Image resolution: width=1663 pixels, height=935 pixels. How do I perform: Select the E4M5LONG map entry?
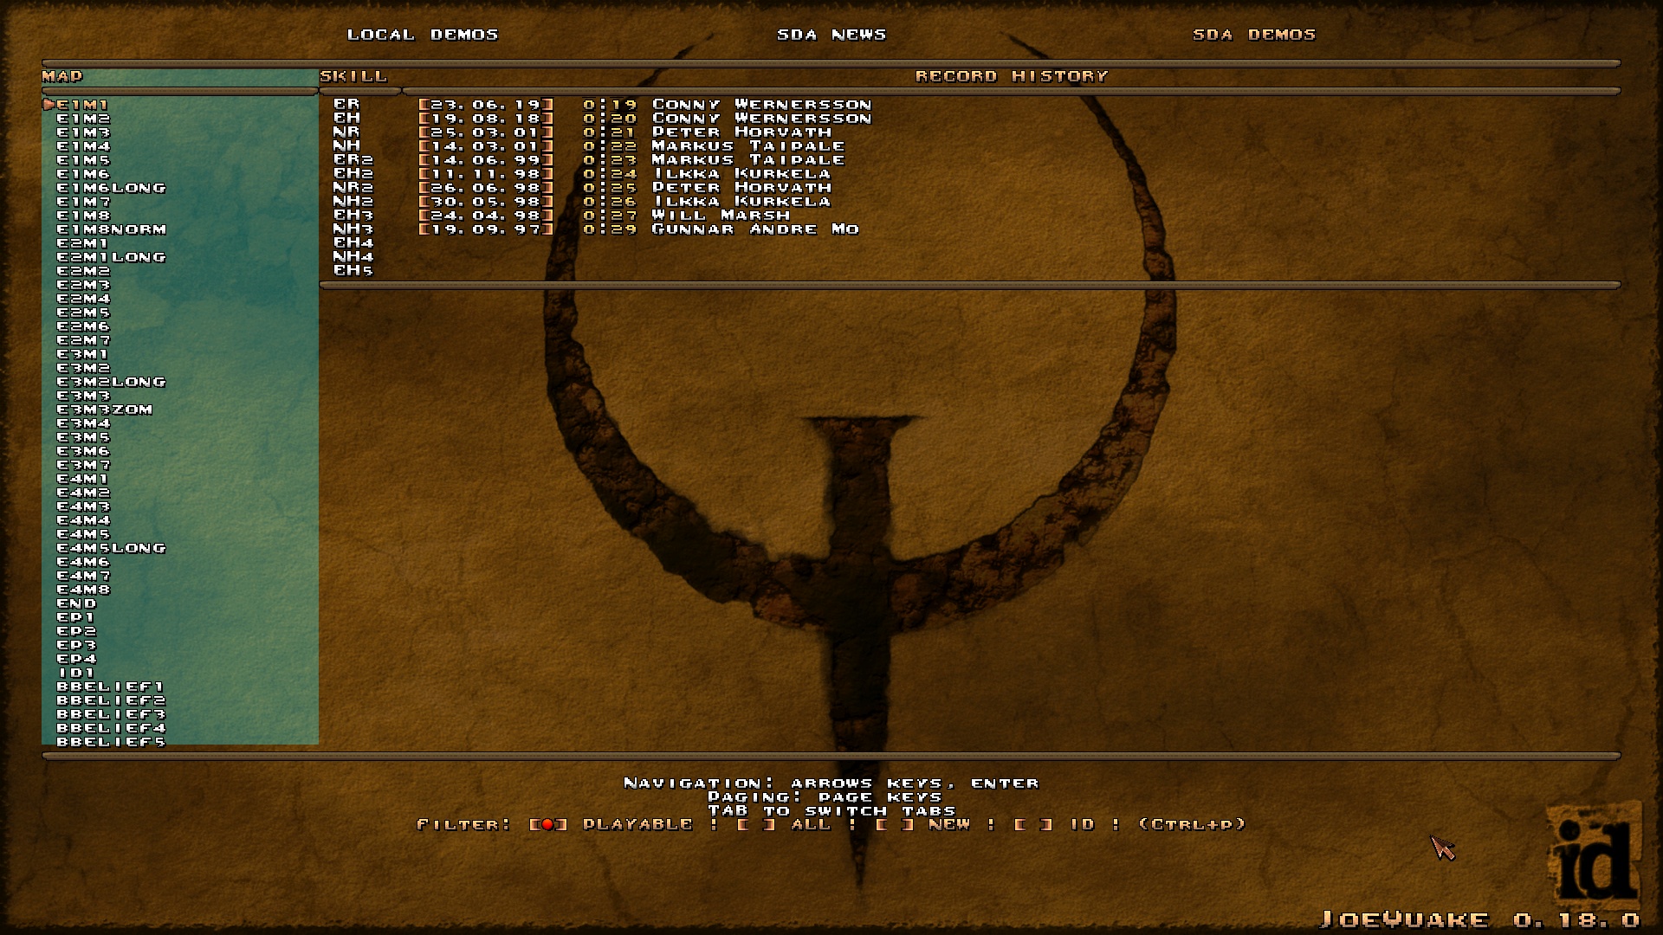111,548
